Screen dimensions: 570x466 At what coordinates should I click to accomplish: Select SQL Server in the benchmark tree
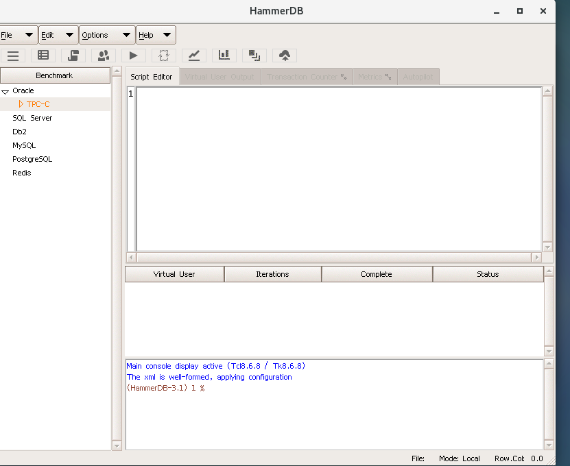pyautogui.click(x=32, y=118)
